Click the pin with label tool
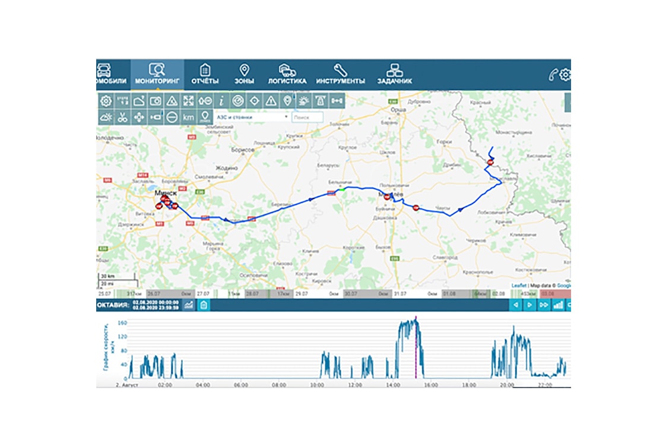This screenshot has height=435, width=653. pos(205,118)
